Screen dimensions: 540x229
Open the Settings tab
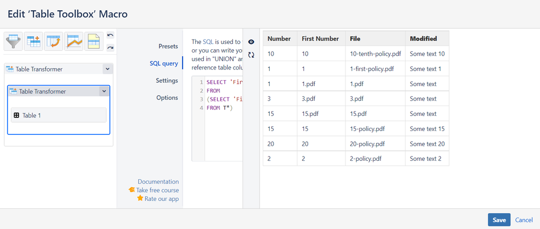pyautogui.click(x=166, y=81)
